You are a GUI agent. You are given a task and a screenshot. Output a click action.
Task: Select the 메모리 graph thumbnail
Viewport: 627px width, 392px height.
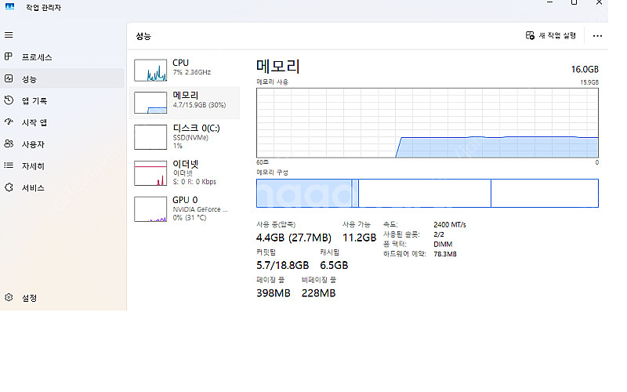[x=150, y=103]
